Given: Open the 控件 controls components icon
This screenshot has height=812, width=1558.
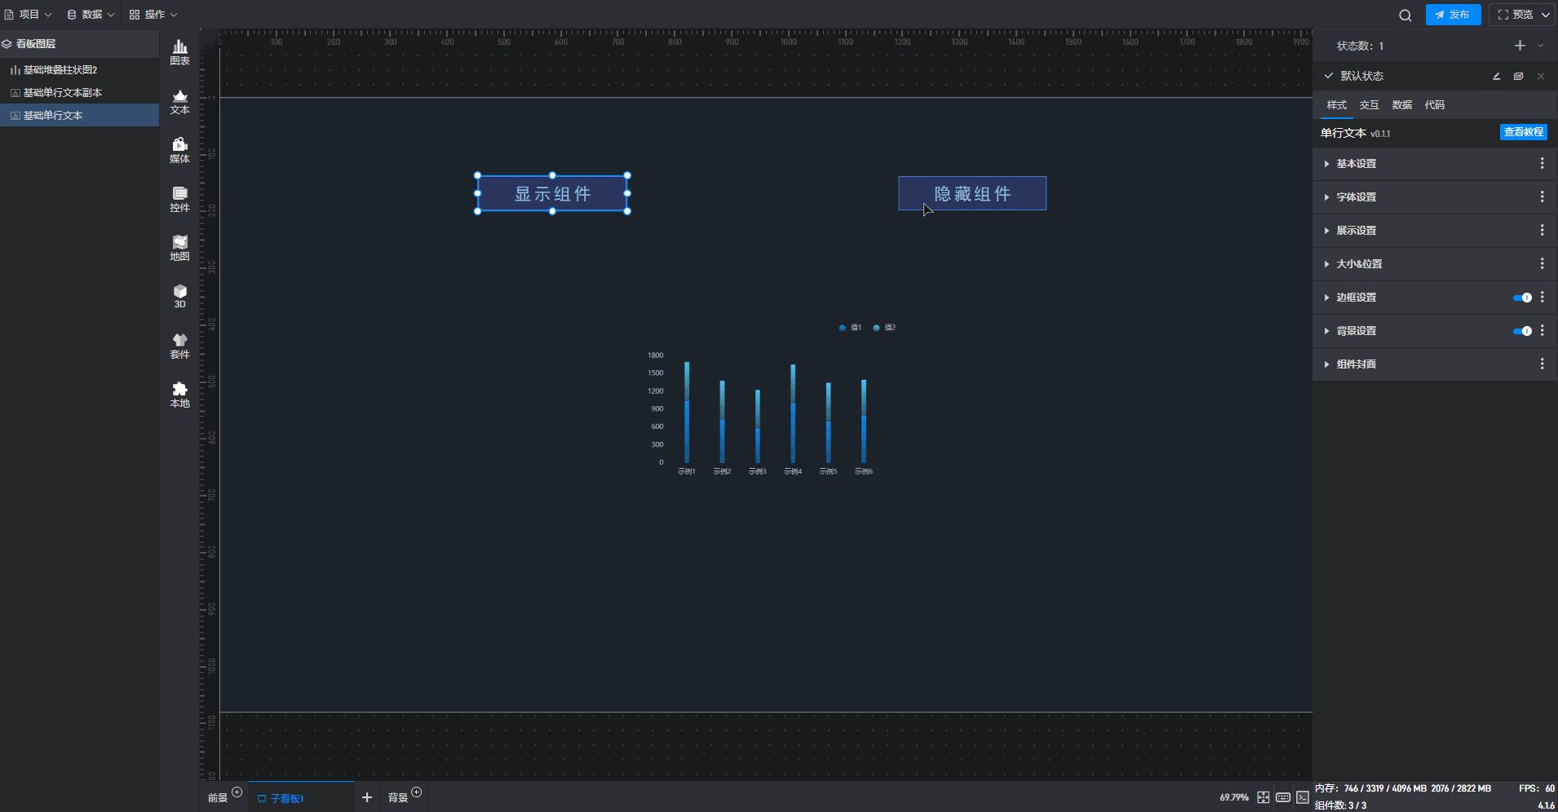Looking at the screenshot, I should tap(179, 200).
